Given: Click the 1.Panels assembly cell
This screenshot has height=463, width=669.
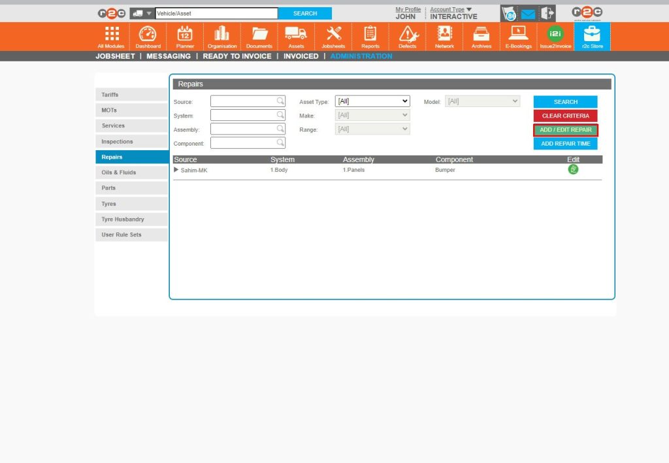Looking at the screenshot, I should pos(353,170).
